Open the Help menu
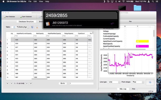 coord(47,1)
